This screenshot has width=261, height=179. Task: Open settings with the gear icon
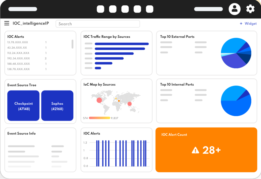click(250, 9)
